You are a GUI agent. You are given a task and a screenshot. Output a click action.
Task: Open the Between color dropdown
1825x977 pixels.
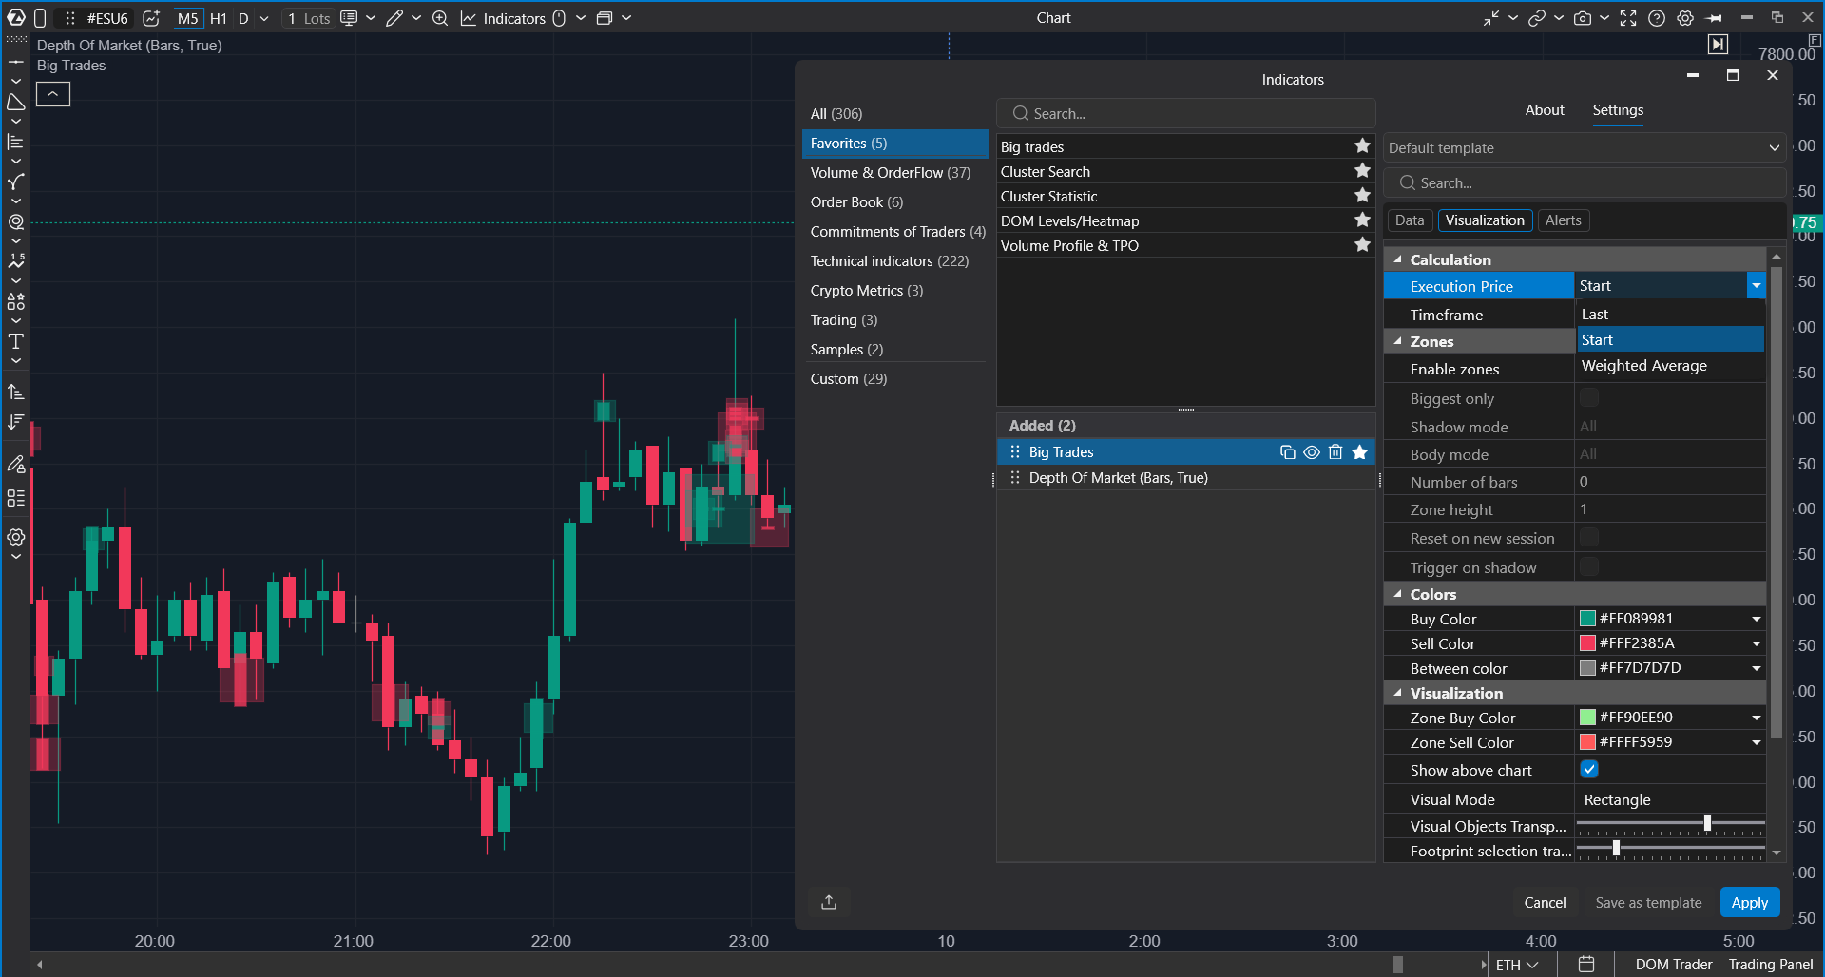[1756, 668]
